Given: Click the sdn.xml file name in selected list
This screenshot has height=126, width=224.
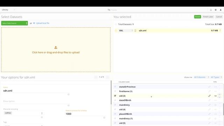Looking at the screenshot, I should pyautogui.click(x=142, y=30).
